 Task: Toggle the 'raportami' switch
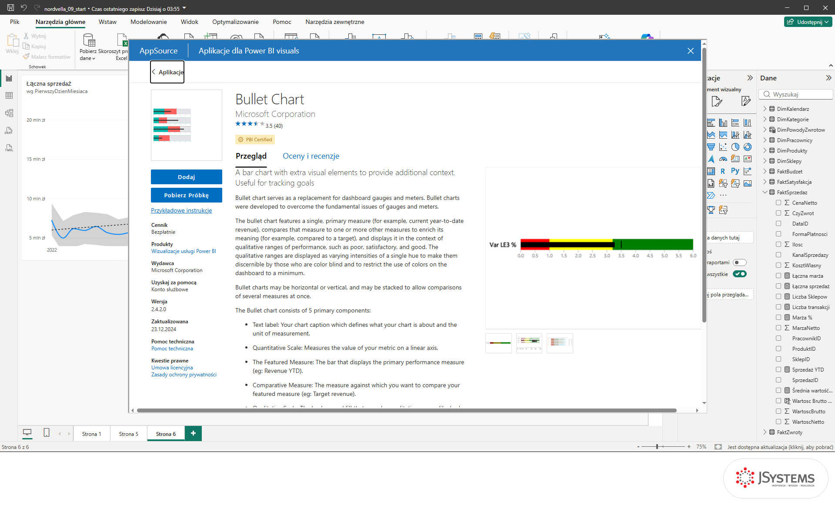739,262
